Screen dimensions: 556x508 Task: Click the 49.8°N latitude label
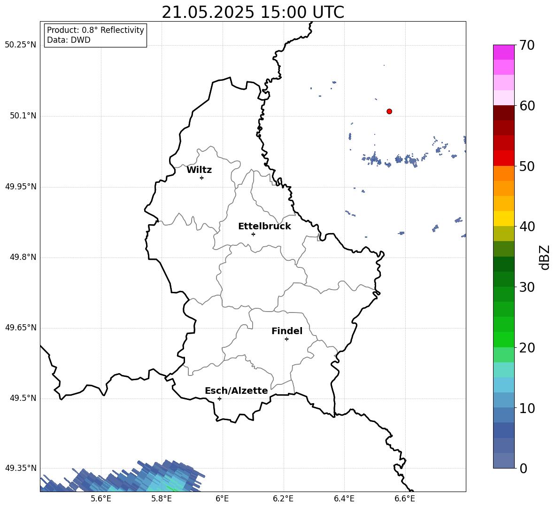[23, 257]
